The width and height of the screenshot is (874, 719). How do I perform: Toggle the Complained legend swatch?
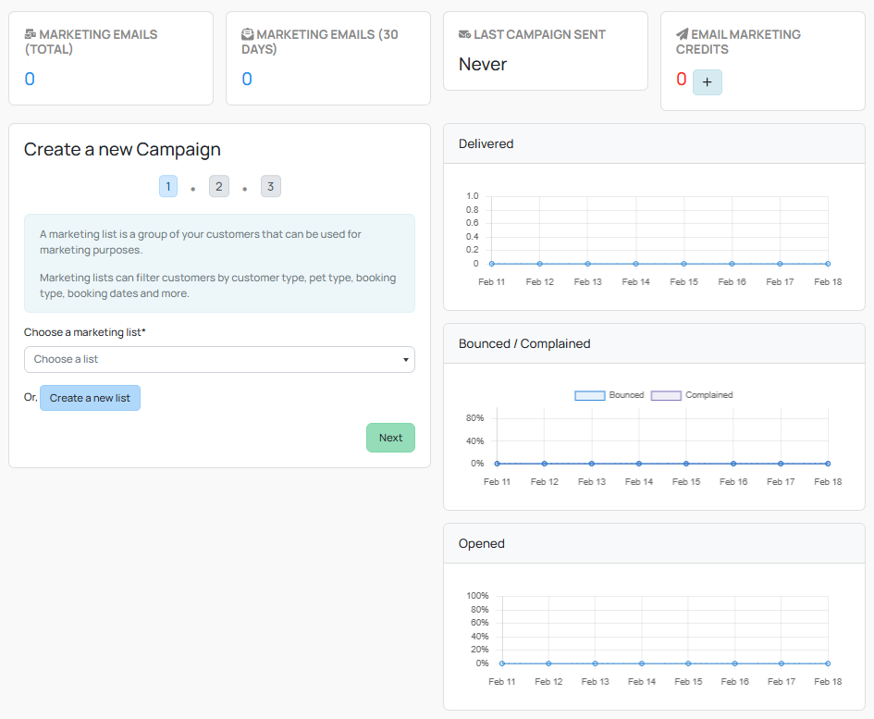pyautogui.click(x=666, y=395)
